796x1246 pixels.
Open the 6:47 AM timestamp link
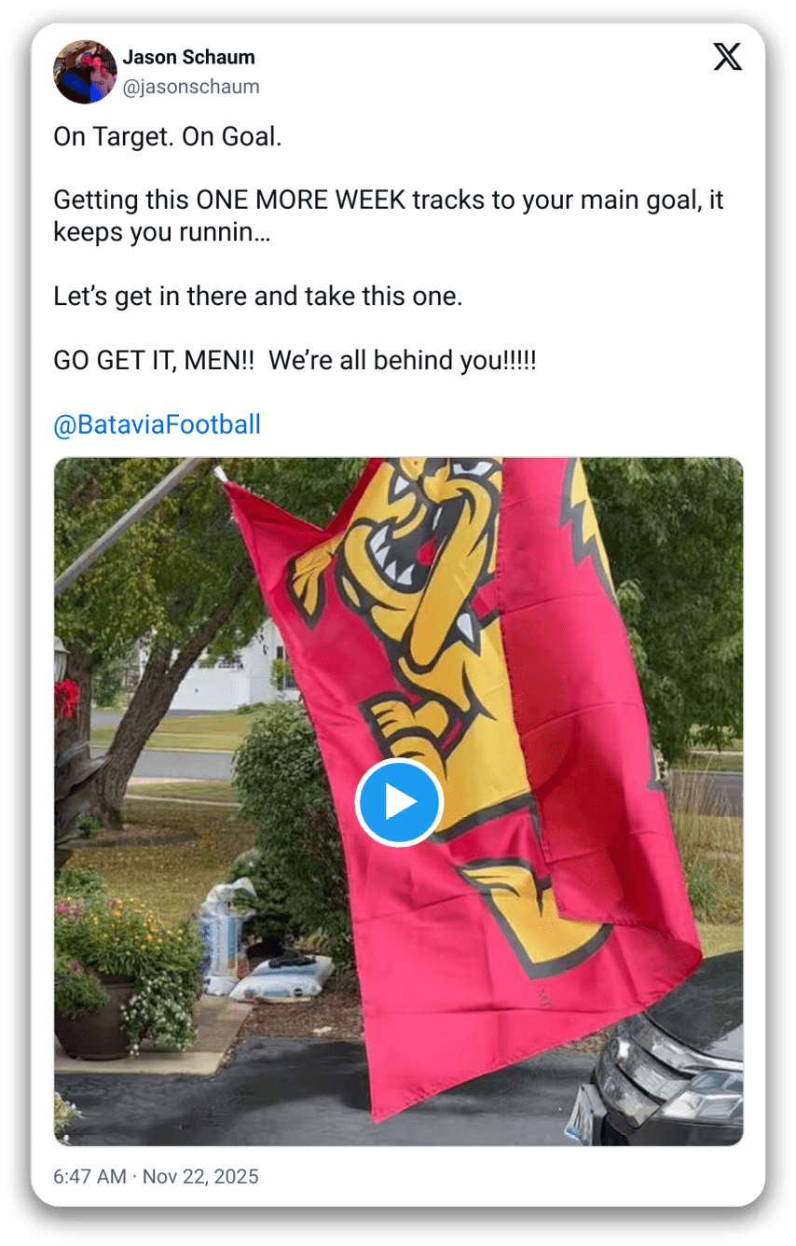pos(89,1176)
